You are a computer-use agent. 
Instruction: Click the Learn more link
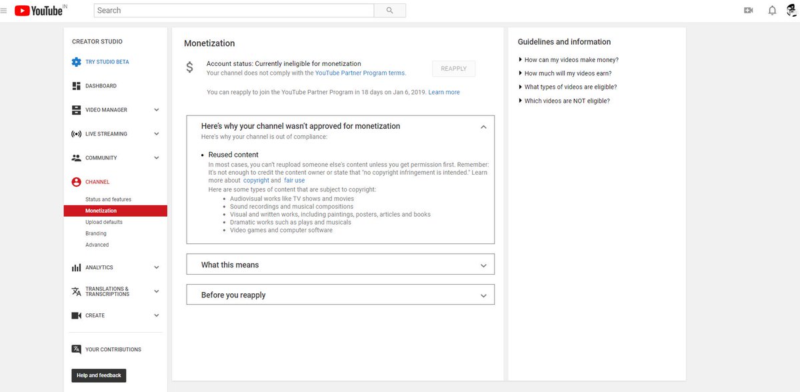[444, 92]
